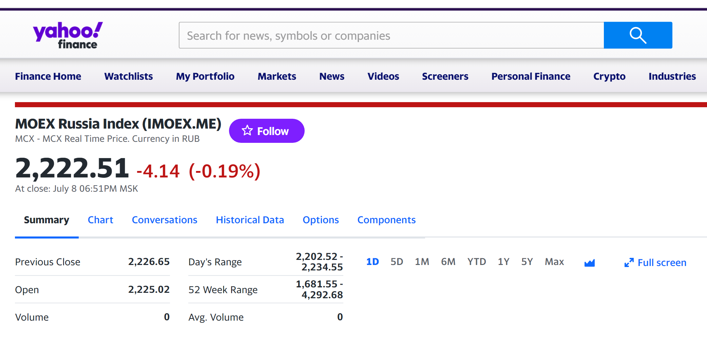Open the Full screen chart link
This screenshot has width=707, height=342.
(x=655, y=263)
